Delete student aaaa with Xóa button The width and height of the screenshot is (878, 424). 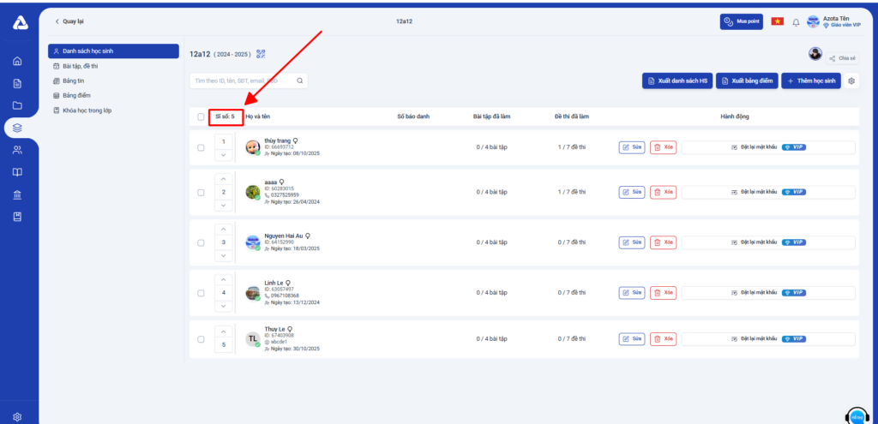(664, 192)
